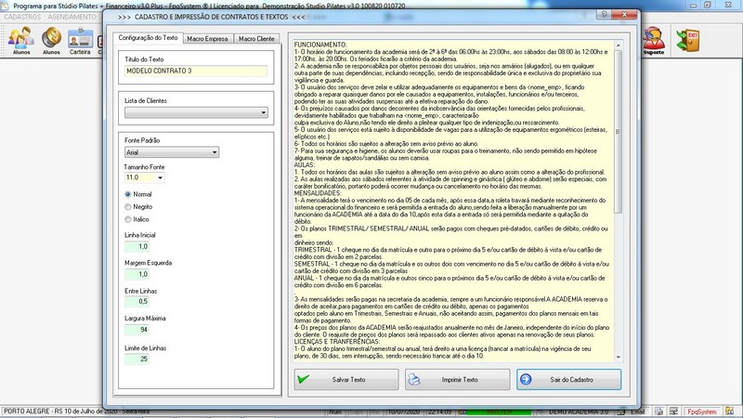Screen dimensions: 743x418
Task: Click the monitor icon in status bar
Action: pos(673,411)
